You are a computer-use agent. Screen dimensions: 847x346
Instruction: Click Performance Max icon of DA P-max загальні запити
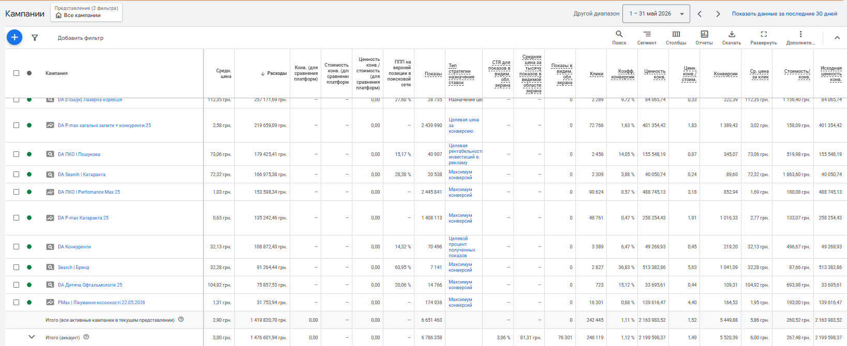pos(50,125)
